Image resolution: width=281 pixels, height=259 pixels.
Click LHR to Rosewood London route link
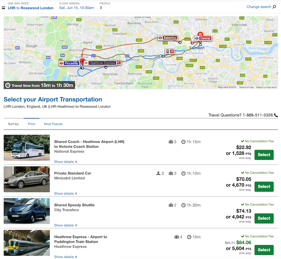point(31,8)
